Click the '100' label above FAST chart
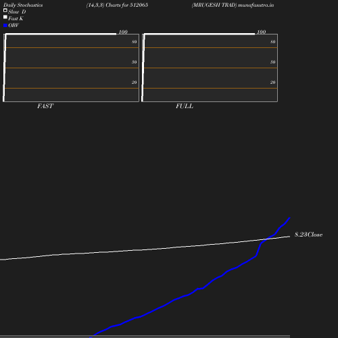This screenshot has width=338, height=338. [x=123, y=32]
